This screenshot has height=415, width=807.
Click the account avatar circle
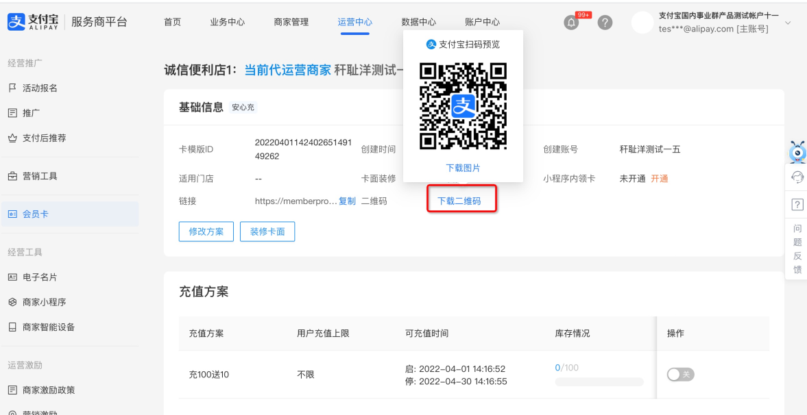[642, 23]
